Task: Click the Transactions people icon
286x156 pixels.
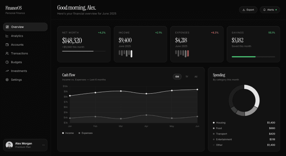Action: click(7, 53)
